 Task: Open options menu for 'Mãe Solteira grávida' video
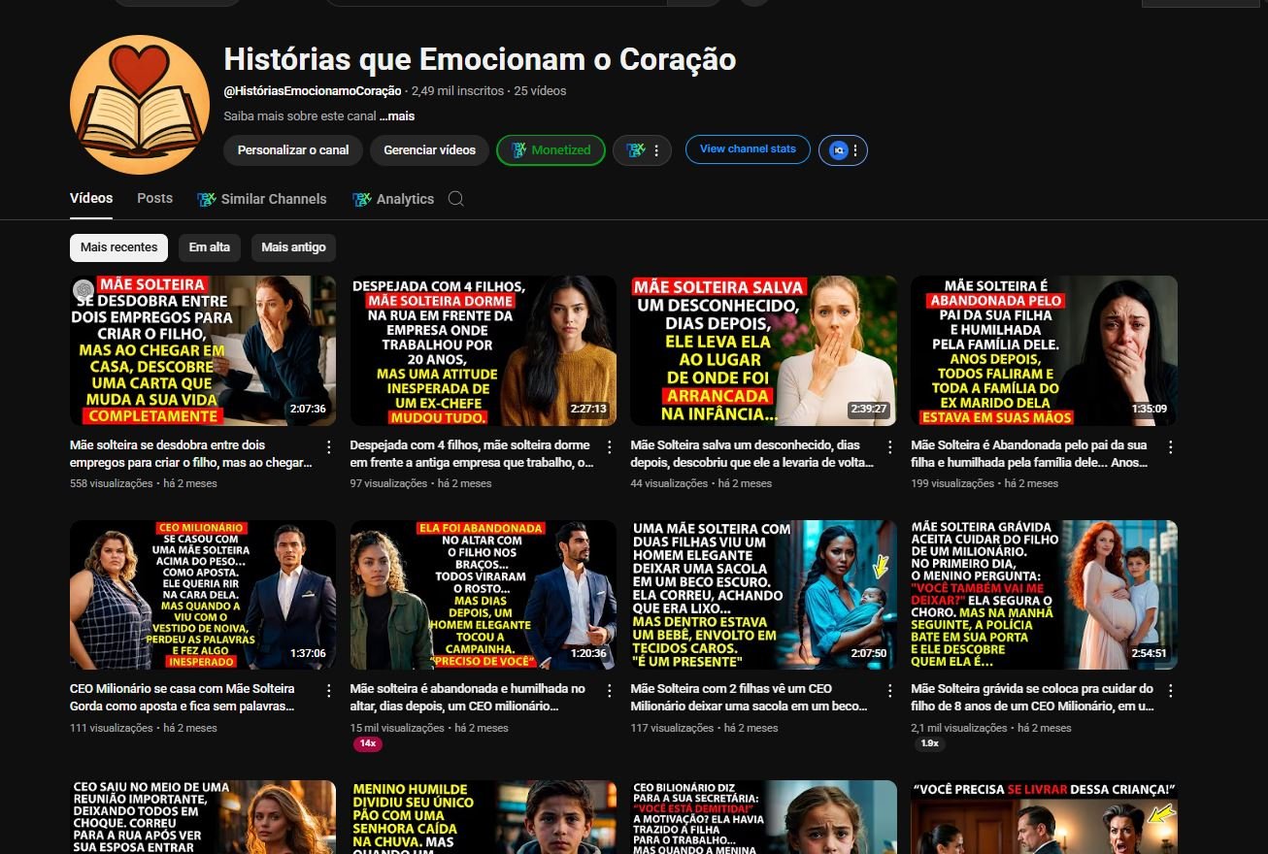(1170, 691)
